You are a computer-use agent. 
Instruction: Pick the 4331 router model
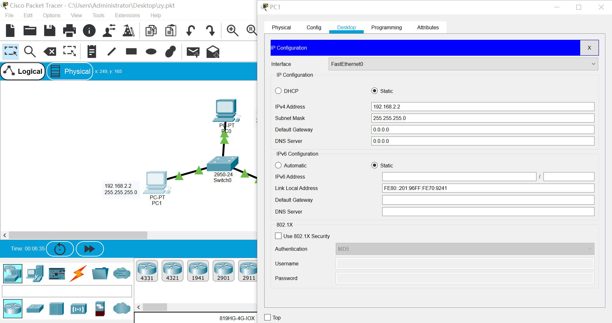(x=147, y=271)
